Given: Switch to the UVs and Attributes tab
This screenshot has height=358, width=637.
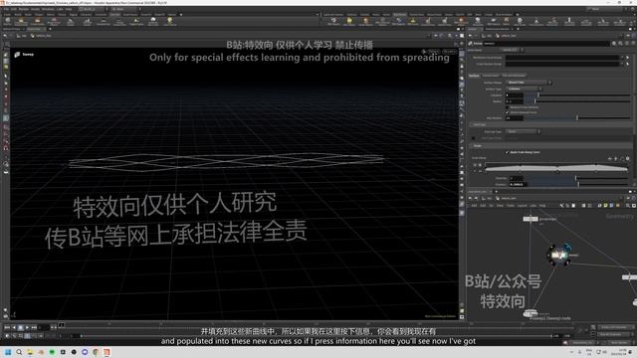Looking at the screenshot, I should pos(514,76).
